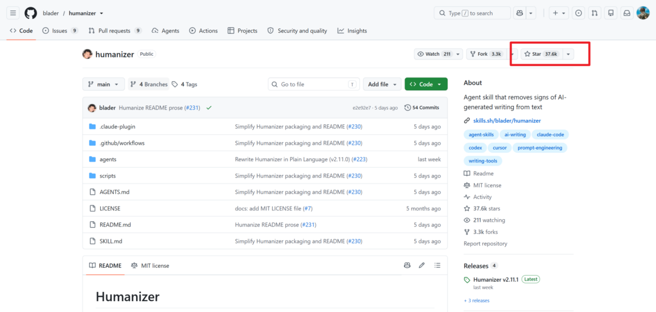
Task: Edit README with the pencil icon
Action: click(422, 265)
